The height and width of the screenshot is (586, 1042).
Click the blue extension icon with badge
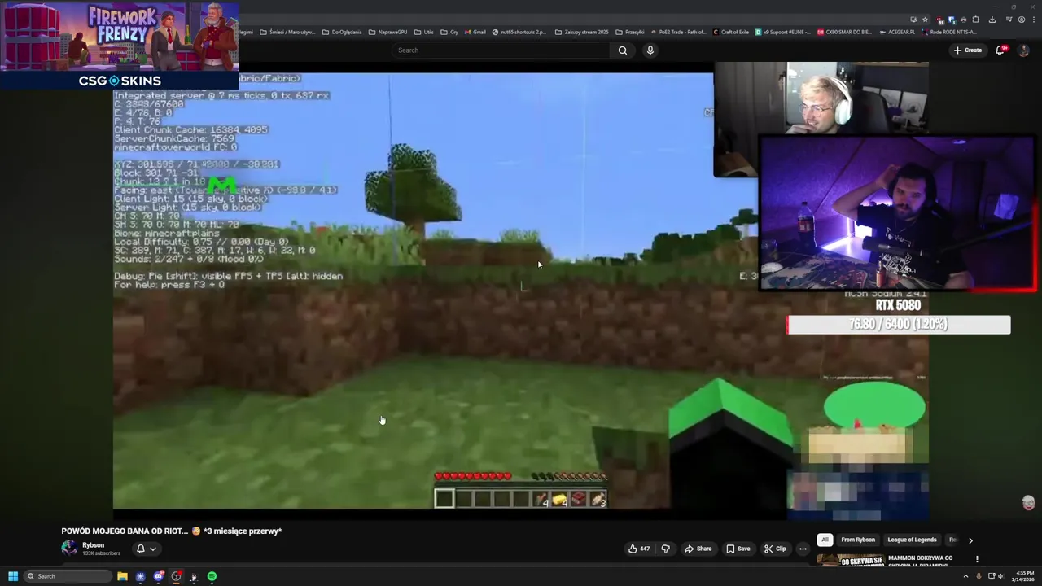click(x=952, y=20)
